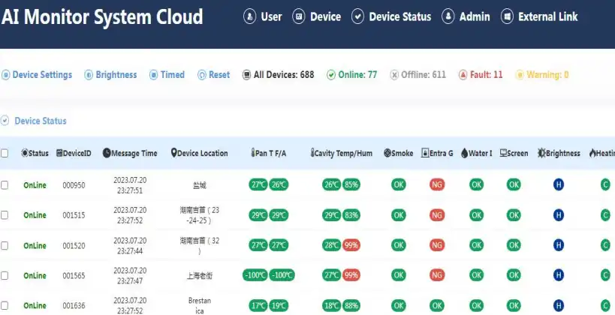Click the blue H brightness badge for 001515

click(559, 215)
